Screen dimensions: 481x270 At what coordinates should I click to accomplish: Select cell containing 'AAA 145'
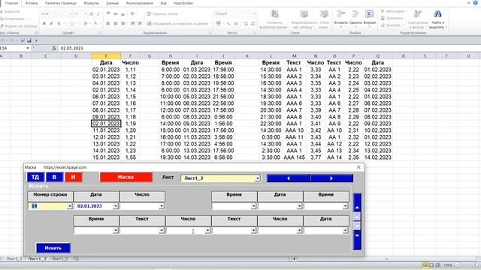294,157
